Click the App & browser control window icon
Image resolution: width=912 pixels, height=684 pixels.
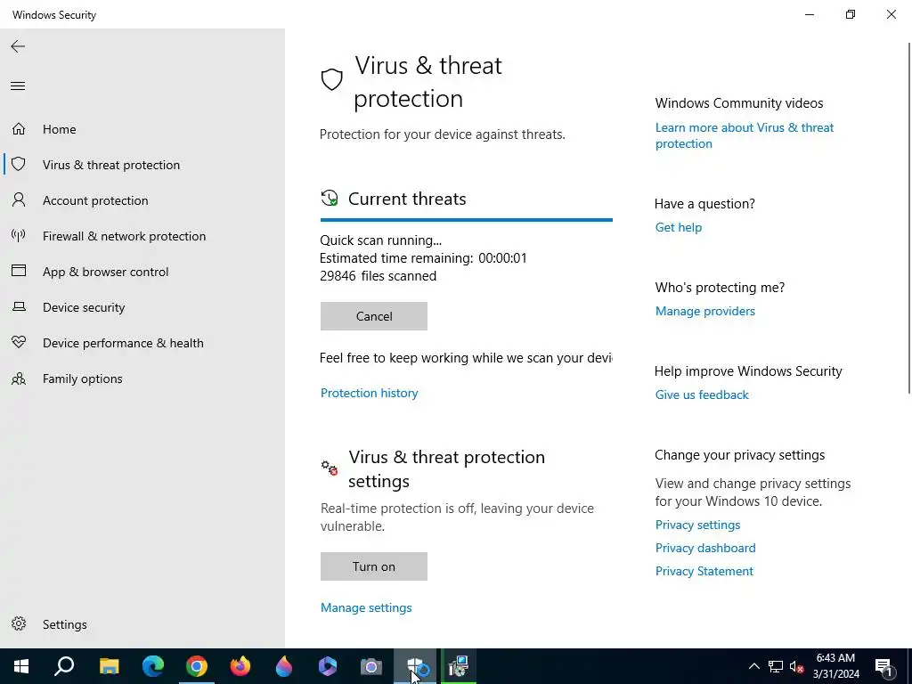(19, 271)
